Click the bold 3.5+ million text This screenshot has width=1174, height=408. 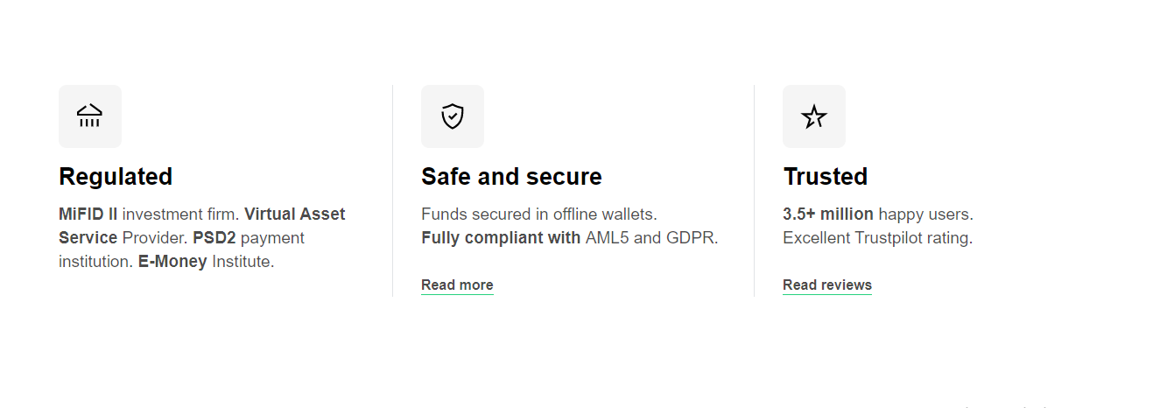pyautogui.click(x=828, y=215)
